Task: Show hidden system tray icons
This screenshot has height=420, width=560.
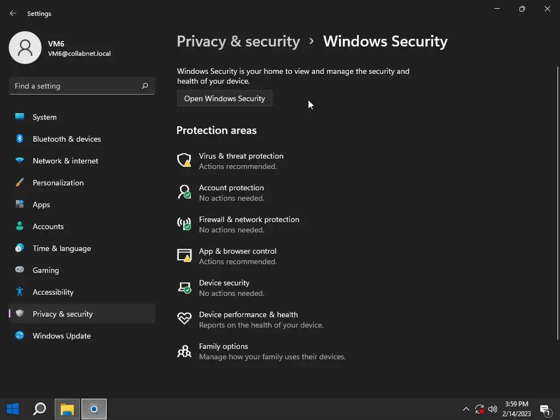Action: click(466, 409)
